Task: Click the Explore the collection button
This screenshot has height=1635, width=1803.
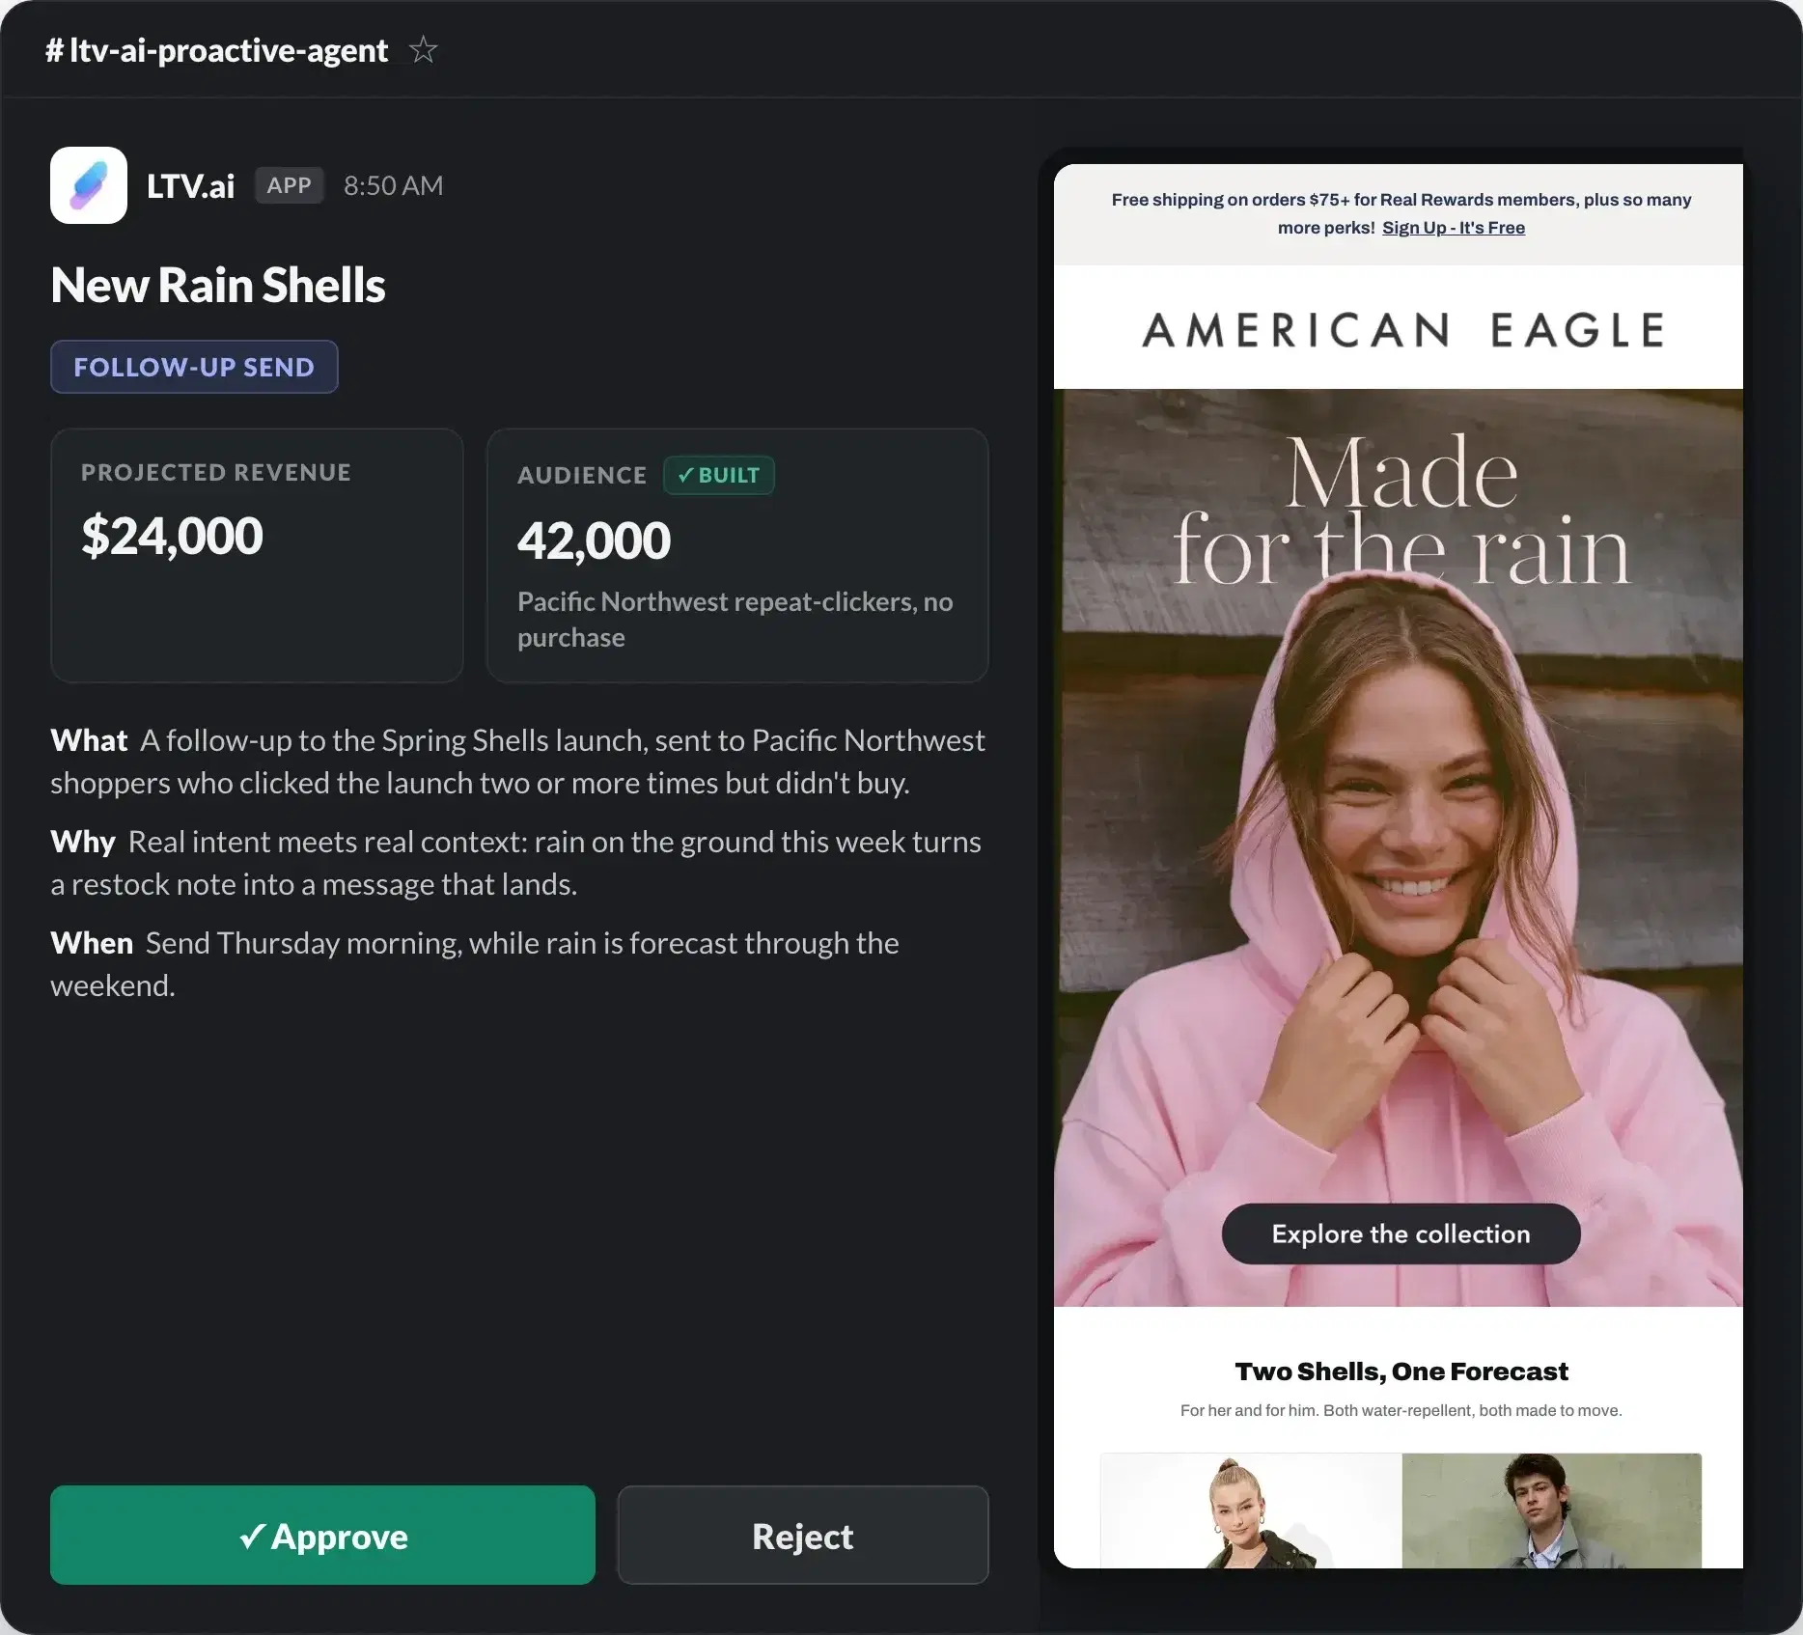Action: click(x=1401, y=1233)
